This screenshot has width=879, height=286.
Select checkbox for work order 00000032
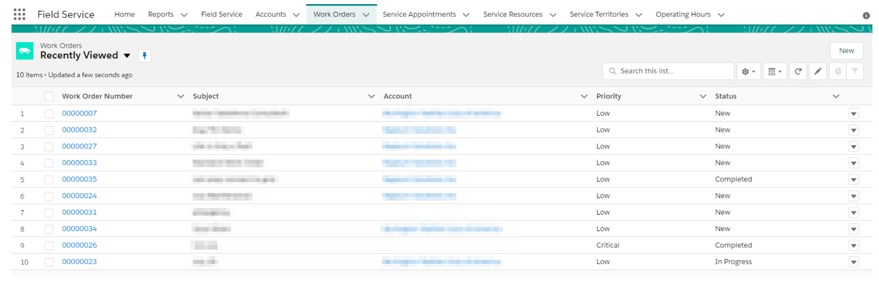point(49,130)
